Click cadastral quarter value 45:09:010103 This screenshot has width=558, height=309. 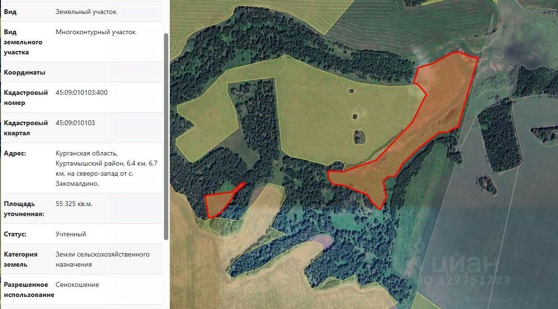pyautogui.click(x=75, y=123)
